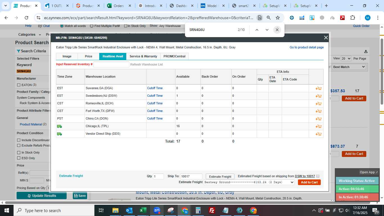Click the Estimate Freight button

pyautogui.click(x=220, y=177)
